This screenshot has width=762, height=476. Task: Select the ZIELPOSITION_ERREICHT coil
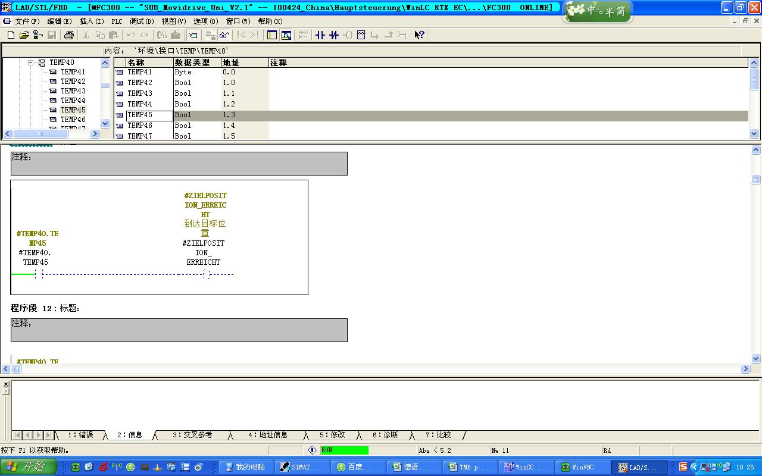pyautogui.click(x=207, y=274)
